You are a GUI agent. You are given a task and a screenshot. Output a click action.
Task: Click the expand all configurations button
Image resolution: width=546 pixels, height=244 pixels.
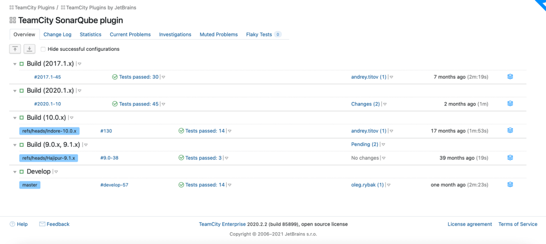pos(30,49)
